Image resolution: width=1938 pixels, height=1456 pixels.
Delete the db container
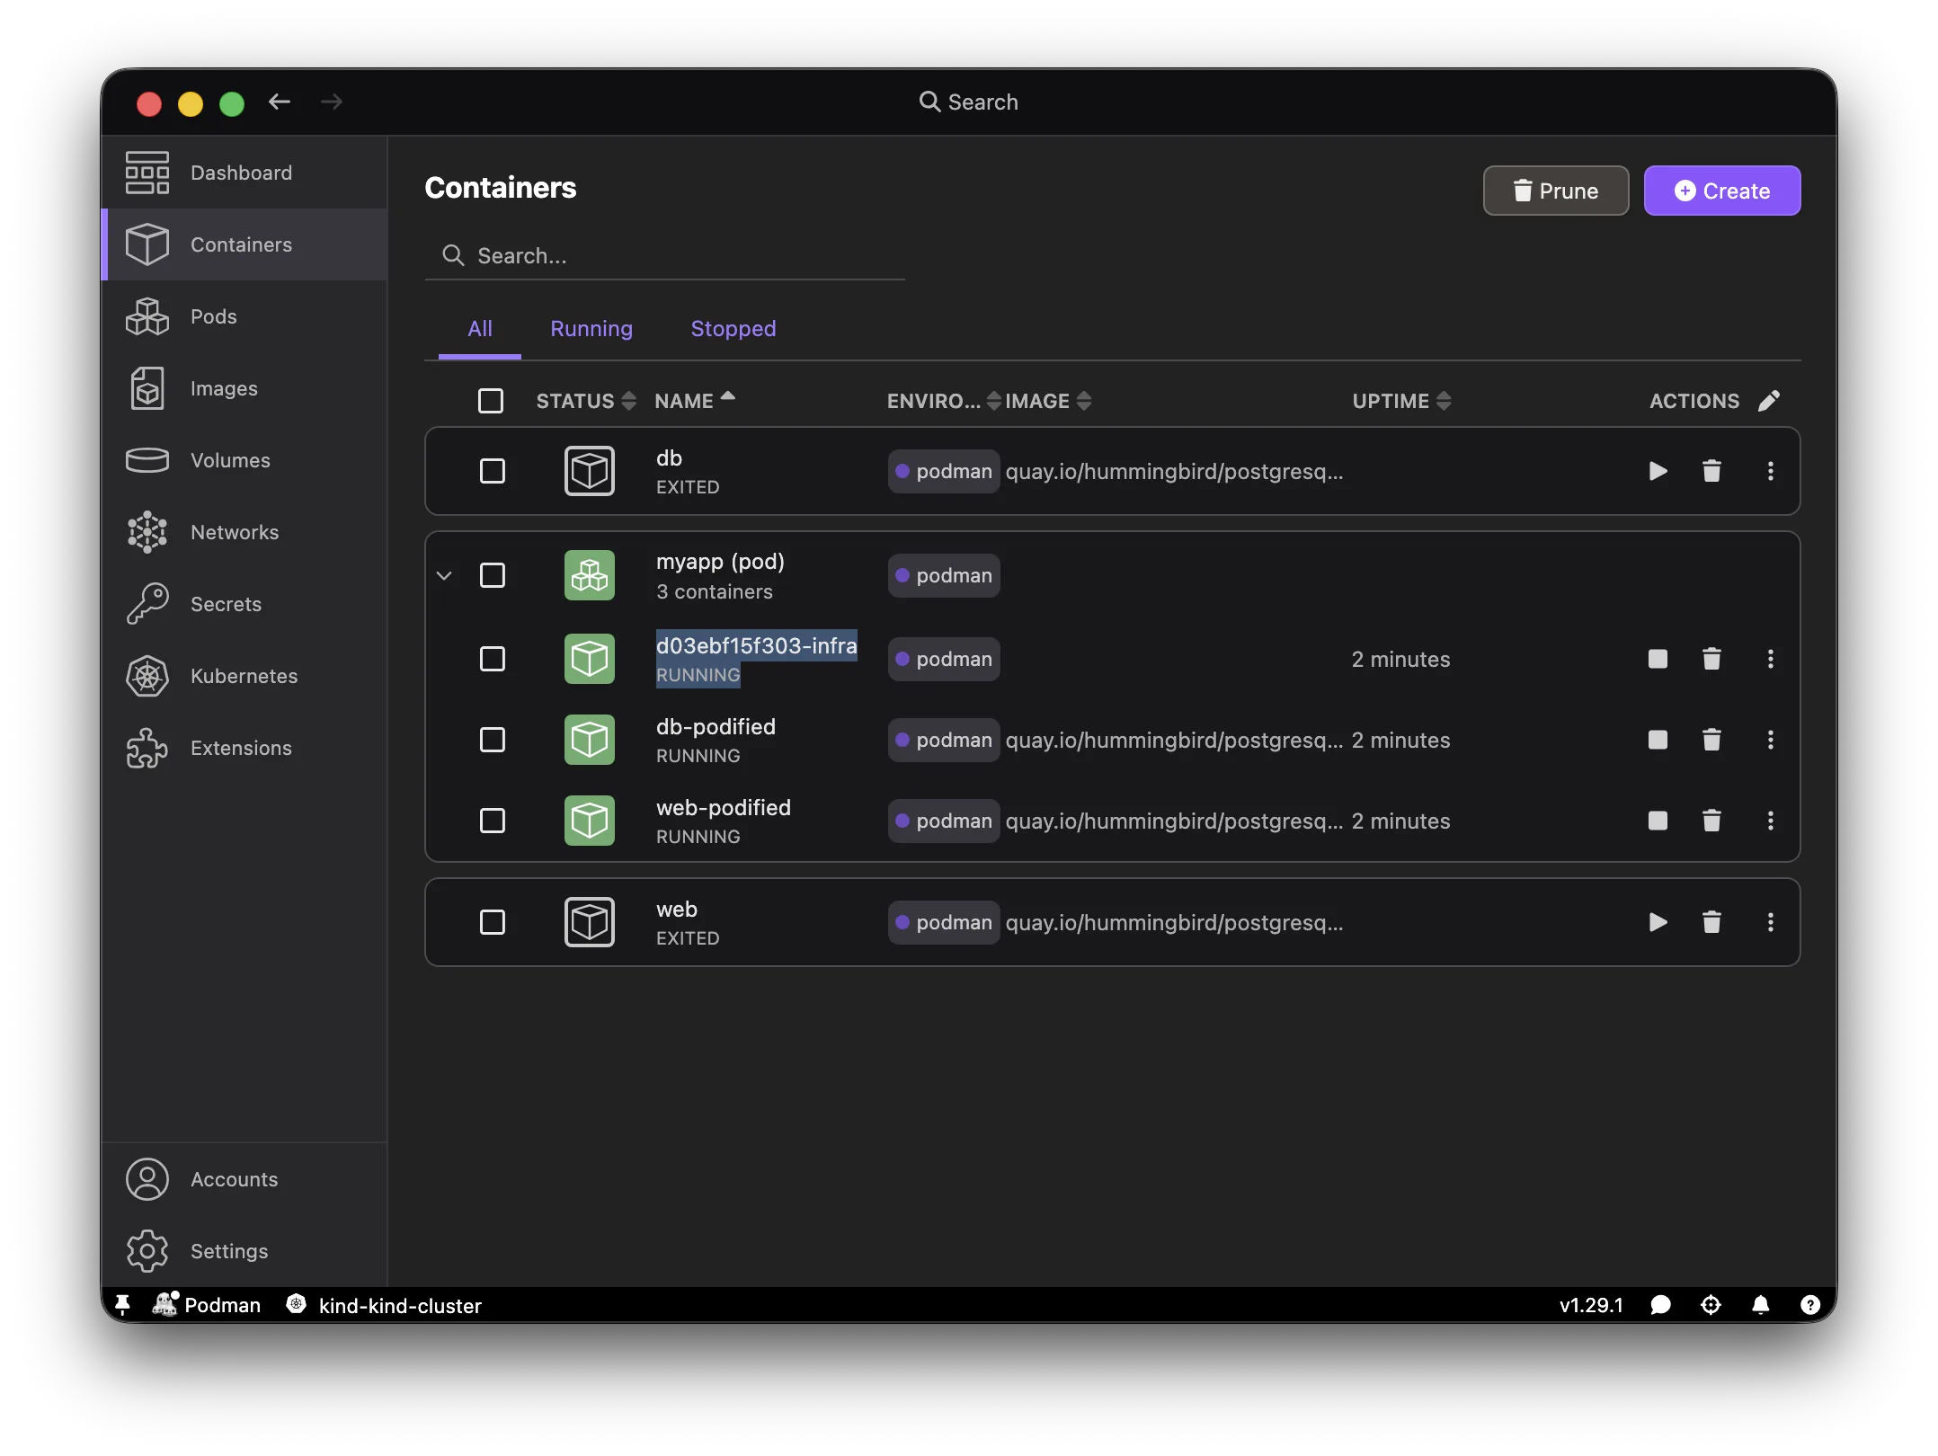[x=1711, y=471]
